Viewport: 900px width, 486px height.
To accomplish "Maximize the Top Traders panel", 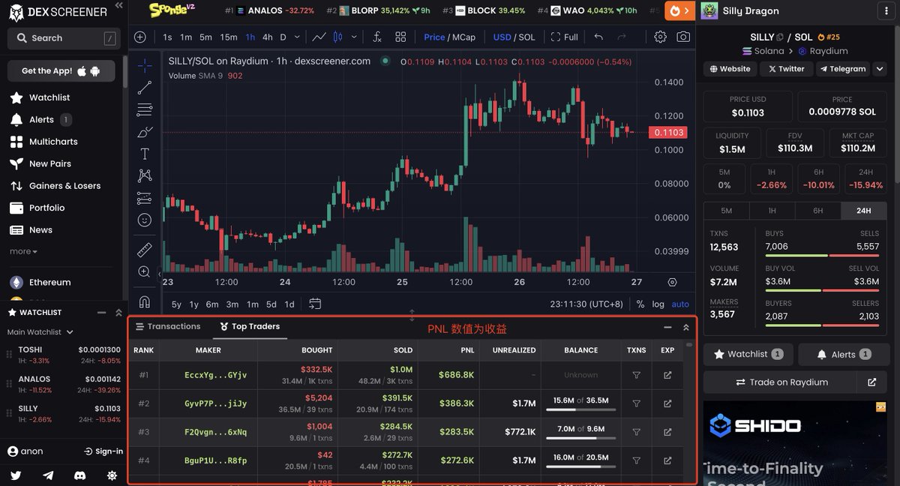I will pyautogui.click(x=685, y=327).
